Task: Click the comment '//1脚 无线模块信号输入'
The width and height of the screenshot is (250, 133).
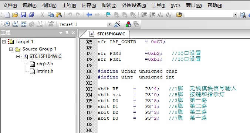Action: point(203,88)
